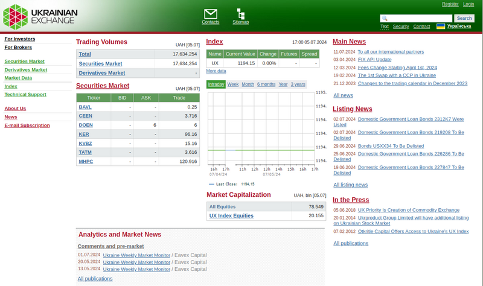Select the 3 years chart tab

(298, 84)
